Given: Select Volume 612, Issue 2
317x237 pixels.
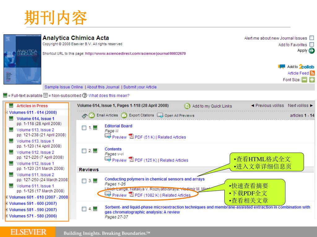Looking at the screenshot, I should click(x=35, y=152).
